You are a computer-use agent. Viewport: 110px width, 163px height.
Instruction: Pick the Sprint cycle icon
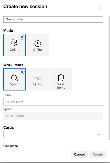[x=14, y=77]
